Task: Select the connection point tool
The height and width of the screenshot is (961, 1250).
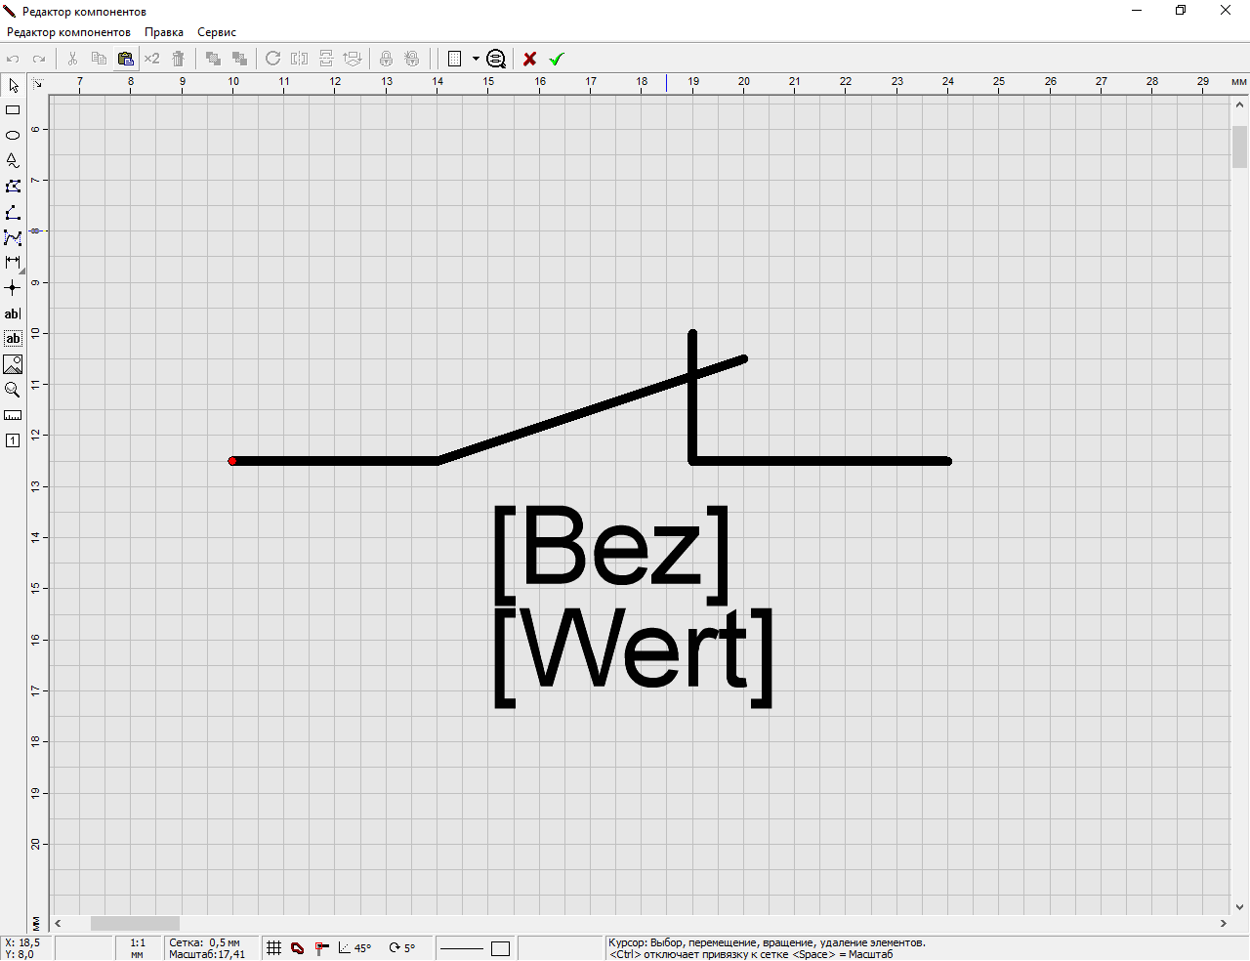Action: pyautogui.click(x=13, y=288)
